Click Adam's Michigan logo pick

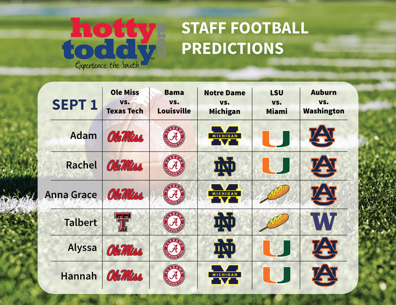[225, 136]
